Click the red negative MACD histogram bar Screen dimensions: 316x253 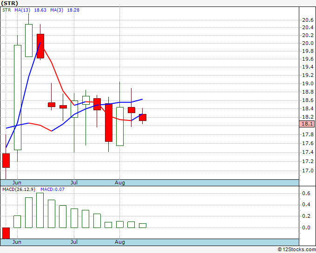pos(6,233)
